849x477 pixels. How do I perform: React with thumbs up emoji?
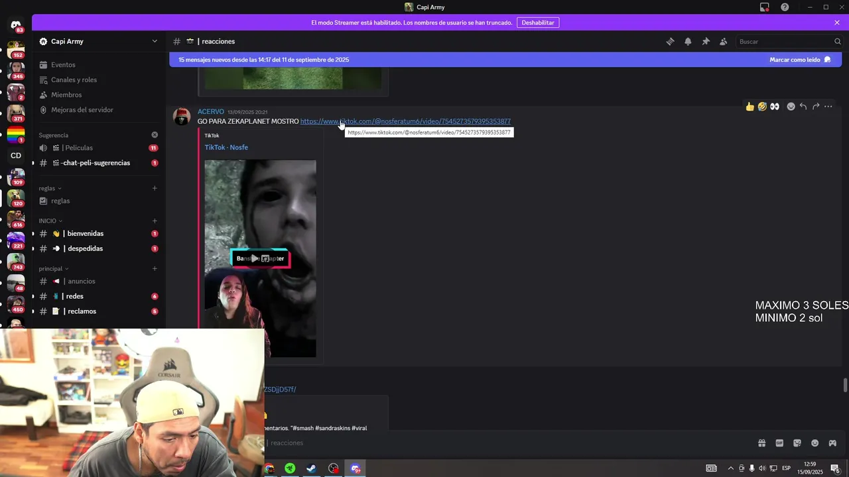pyautogui.click(x=750, y=107)
